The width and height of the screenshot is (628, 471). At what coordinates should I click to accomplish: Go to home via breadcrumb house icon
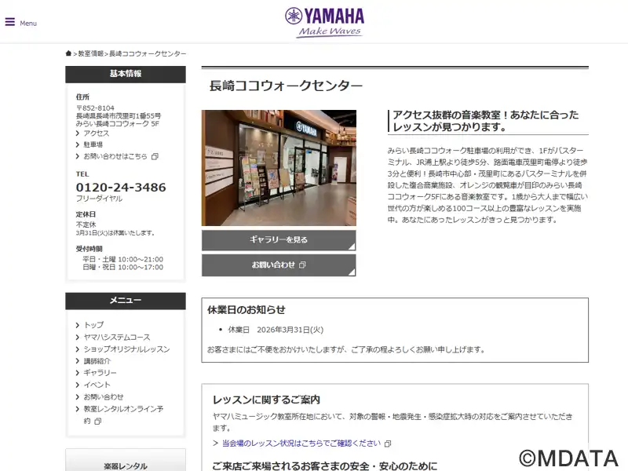[68, 53]
